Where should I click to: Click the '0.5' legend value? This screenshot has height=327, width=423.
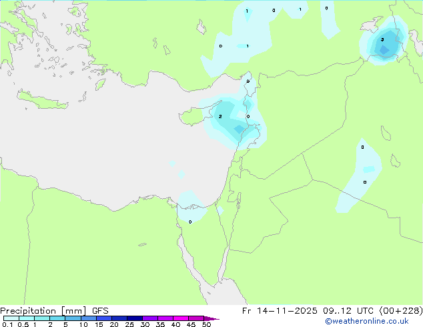point(23,324)
